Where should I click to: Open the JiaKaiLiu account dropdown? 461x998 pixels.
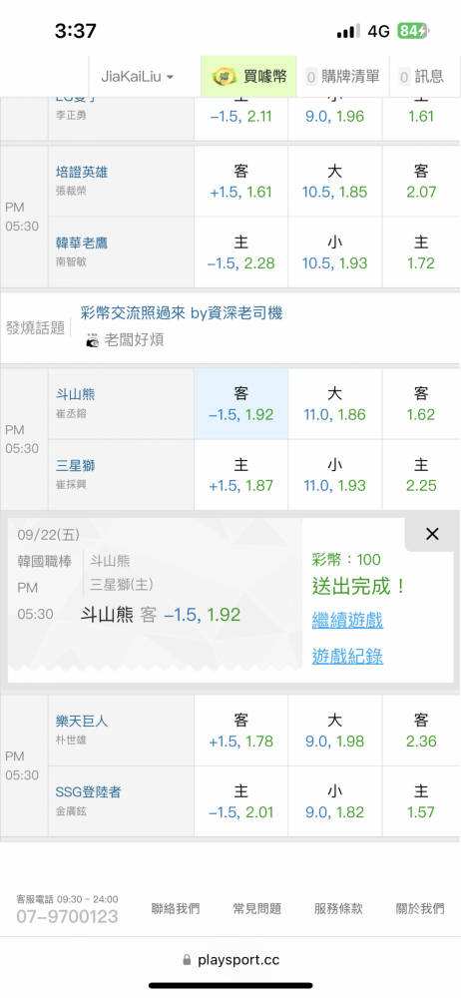click(138, 77)
